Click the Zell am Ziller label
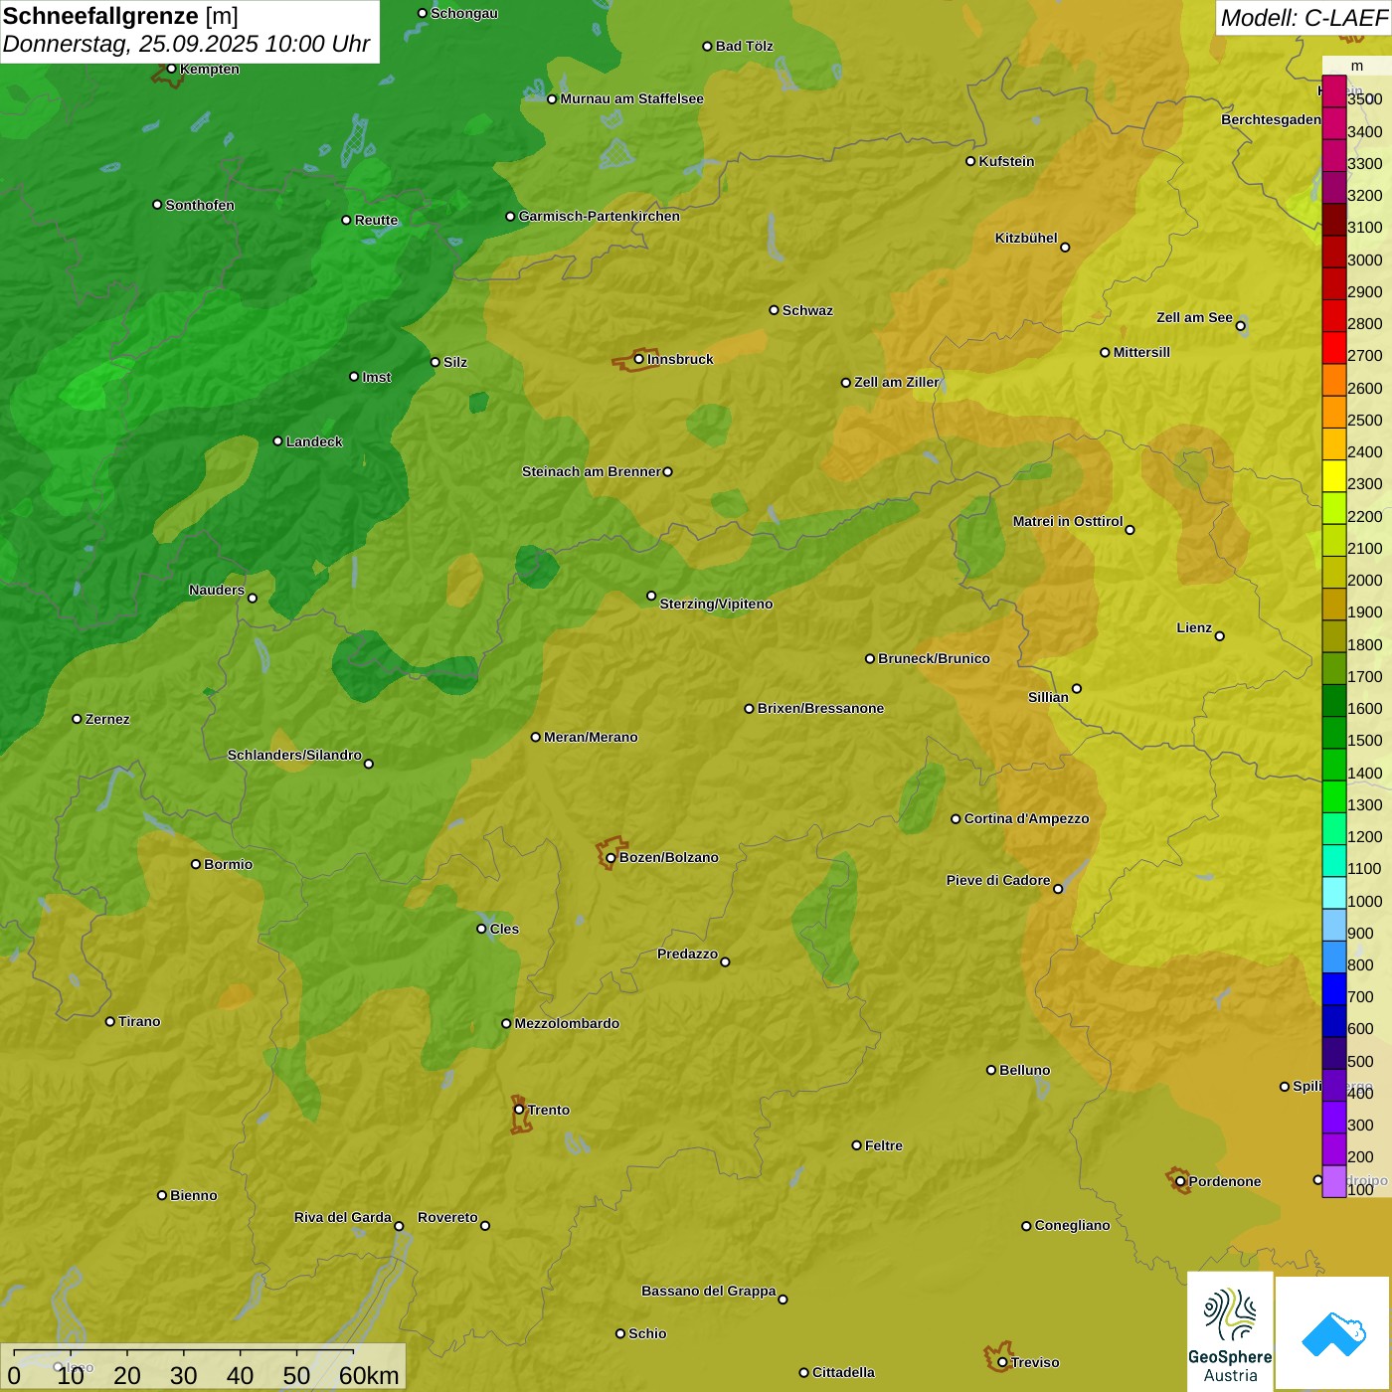This screenshot has height=1392, width=1392. tap(897, 382)
